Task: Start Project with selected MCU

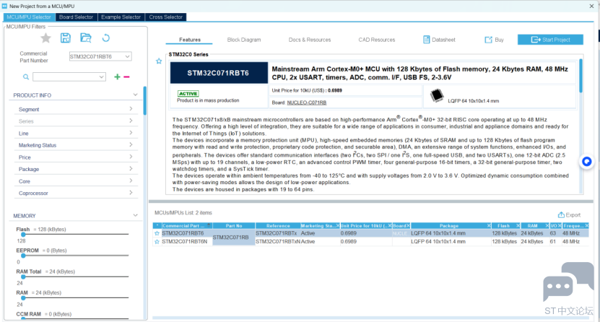Action: pos(550,40)
